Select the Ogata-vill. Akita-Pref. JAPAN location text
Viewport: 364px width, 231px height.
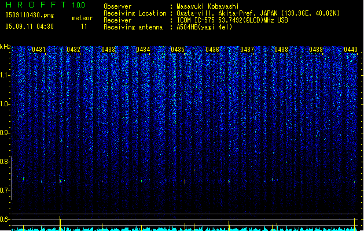coord(258,13)
